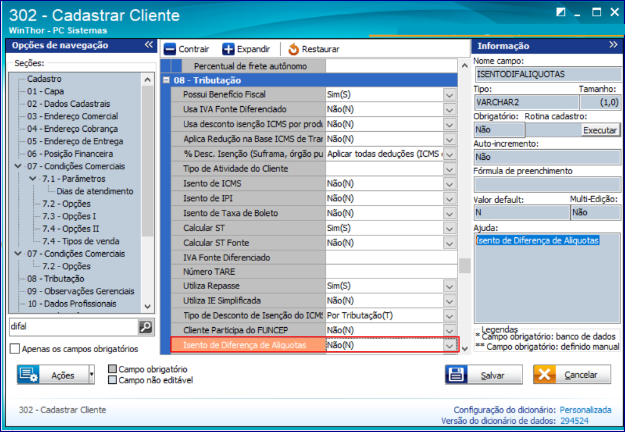The width and height of the screenshot is (625, 432).
Task: Click the Salvar floppy disk icon
Action: [x=456, y=375]
